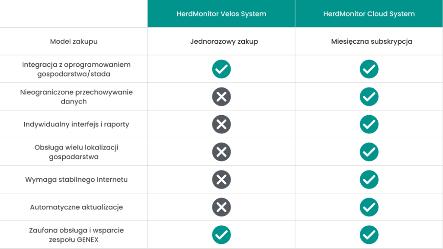Click Velos X icon for Nieograniczone przechowywanie danych
443x249 pixels.
[221, 97]
